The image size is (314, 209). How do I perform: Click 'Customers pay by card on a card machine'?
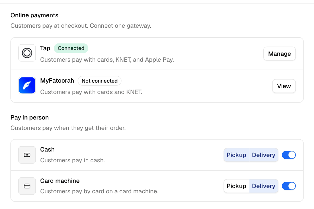tap(99, 191)
